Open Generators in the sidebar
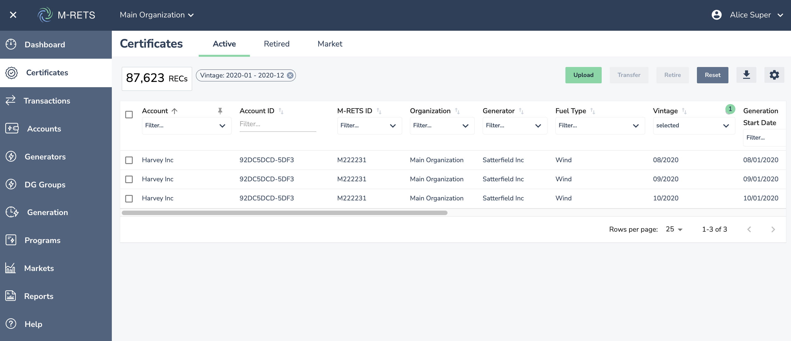Screen dimensions: 791x341 45,157
